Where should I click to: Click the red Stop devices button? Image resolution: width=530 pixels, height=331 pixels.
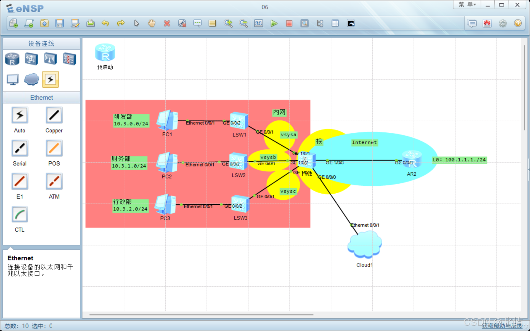(x=289, y=23)
